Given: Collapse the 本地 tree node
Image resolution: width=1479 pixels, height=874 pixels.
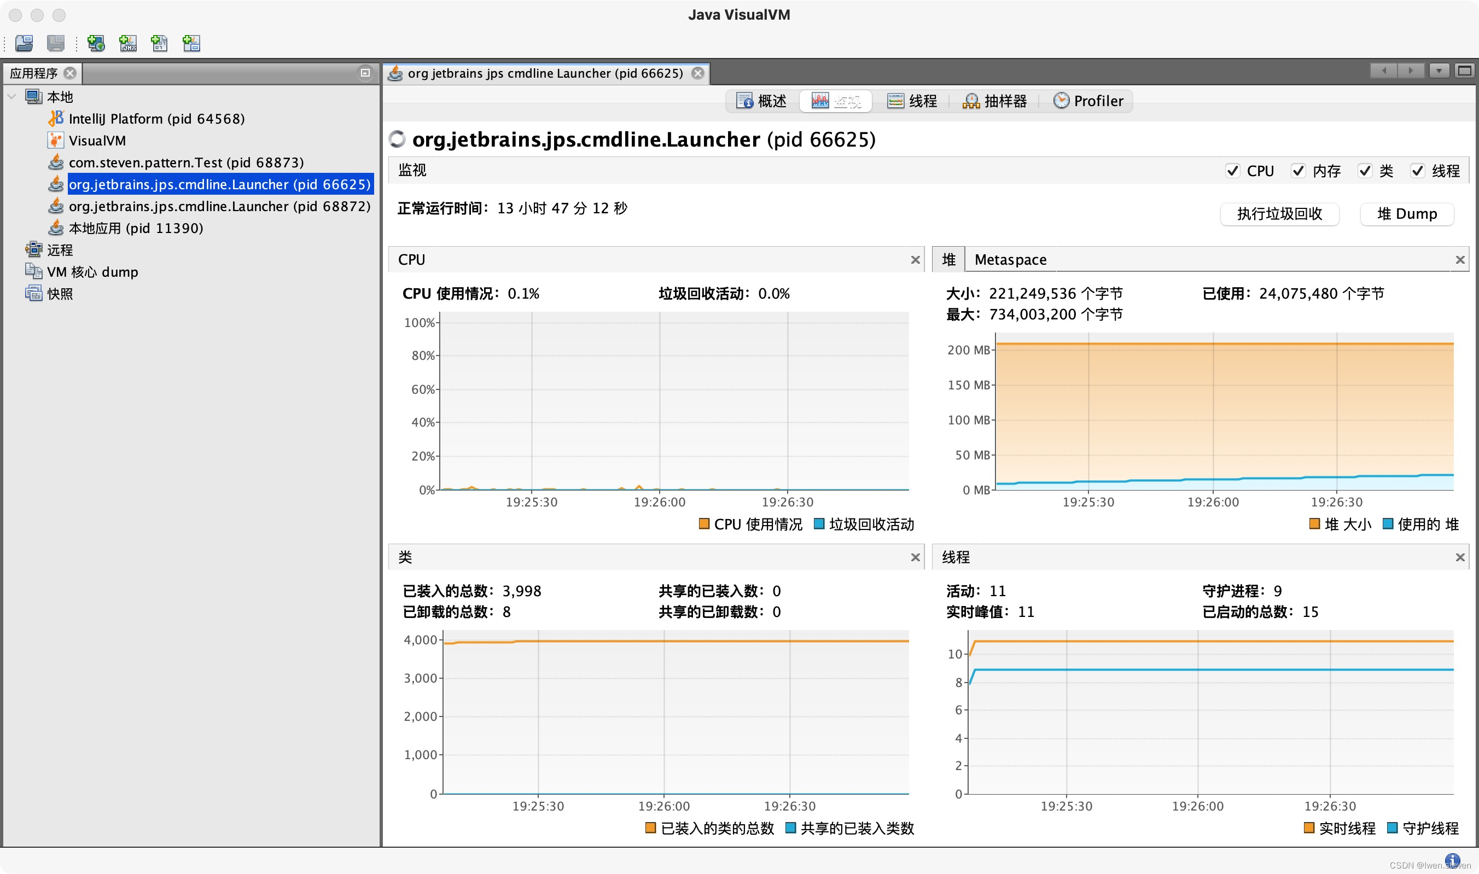Looking at the screenshot, I should 12,97.
